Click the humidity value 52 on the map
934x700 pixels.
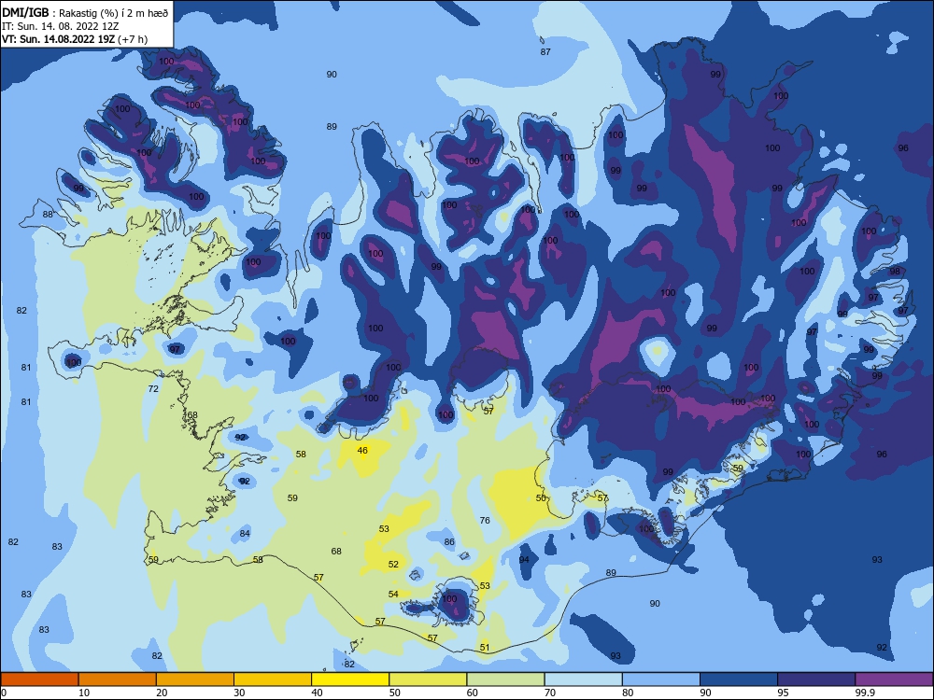coord(393,565)
